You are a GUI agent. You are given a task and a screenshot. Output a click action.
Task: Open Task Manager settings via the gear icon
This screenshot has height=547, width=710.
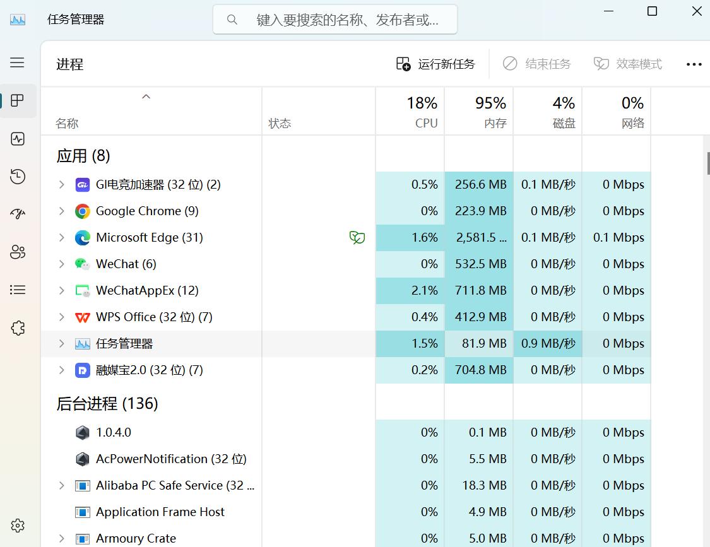(x=17, y=525)
